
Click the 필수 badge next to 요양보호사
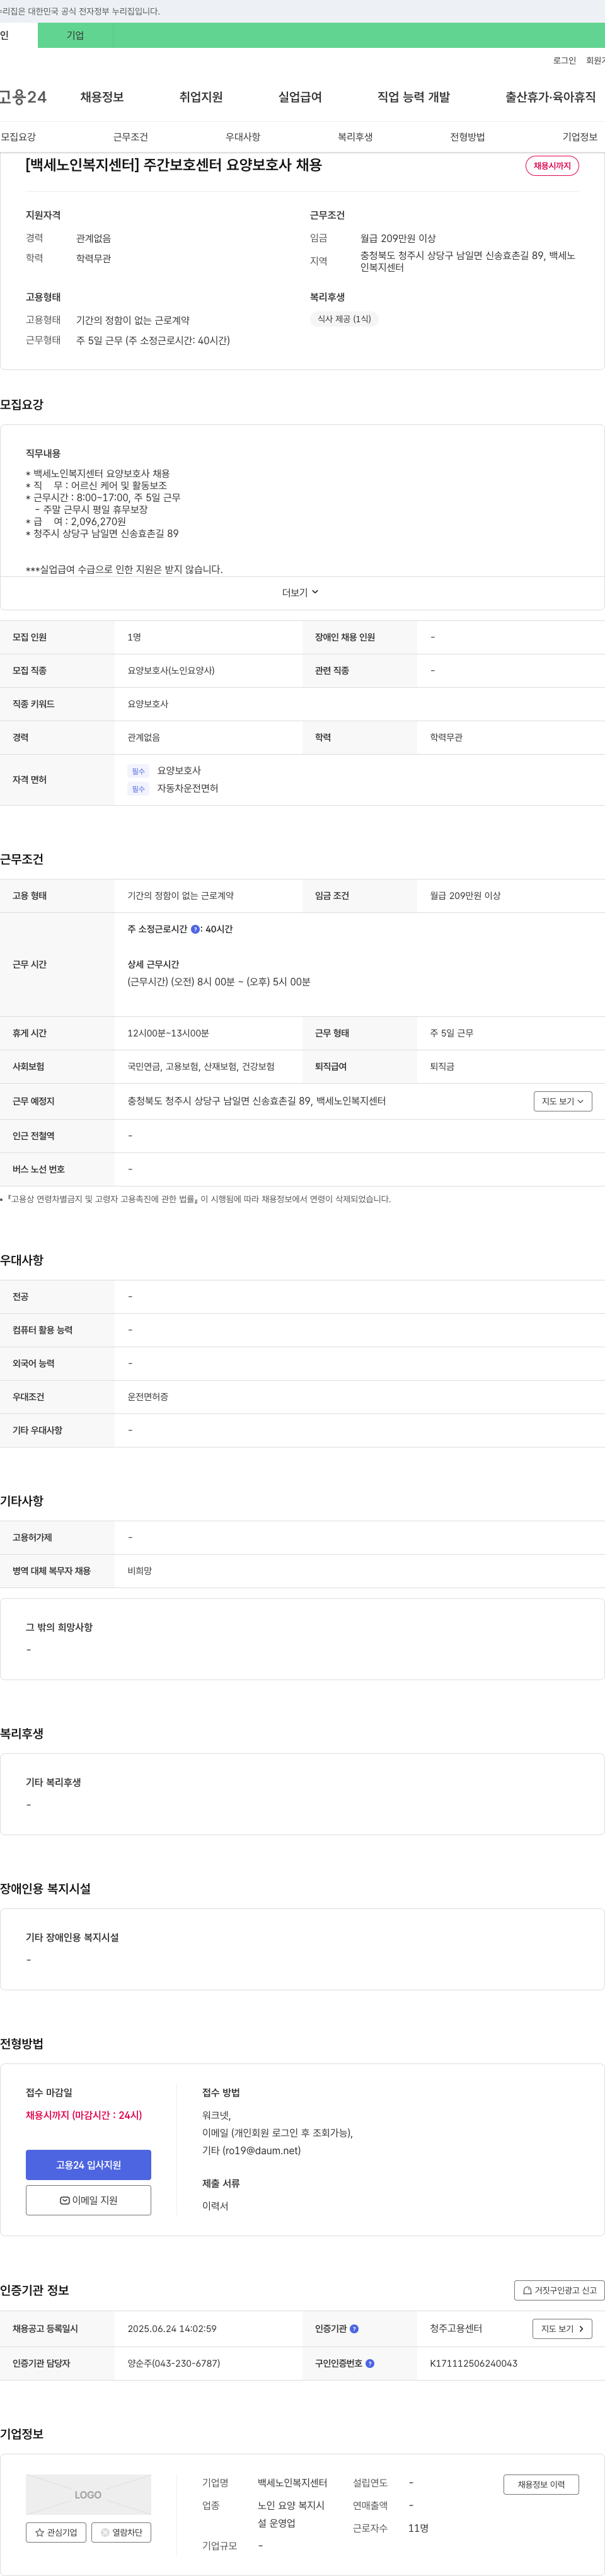(138, 771)
